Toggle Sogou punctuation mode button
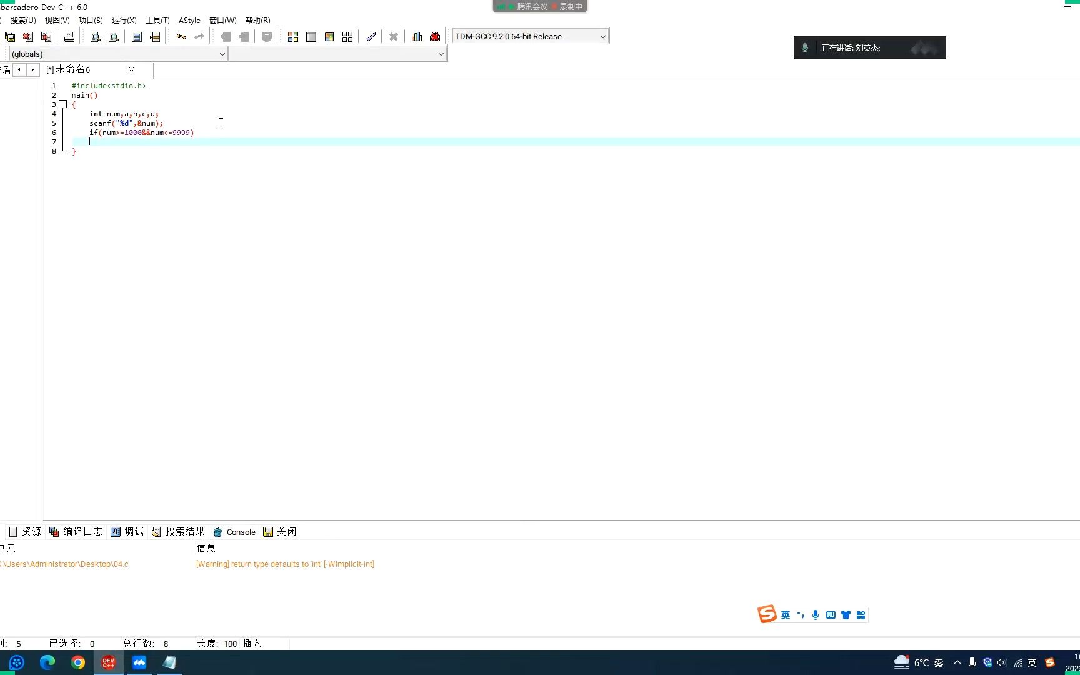This screenshot has width=1080, height=675. point(801,616)
